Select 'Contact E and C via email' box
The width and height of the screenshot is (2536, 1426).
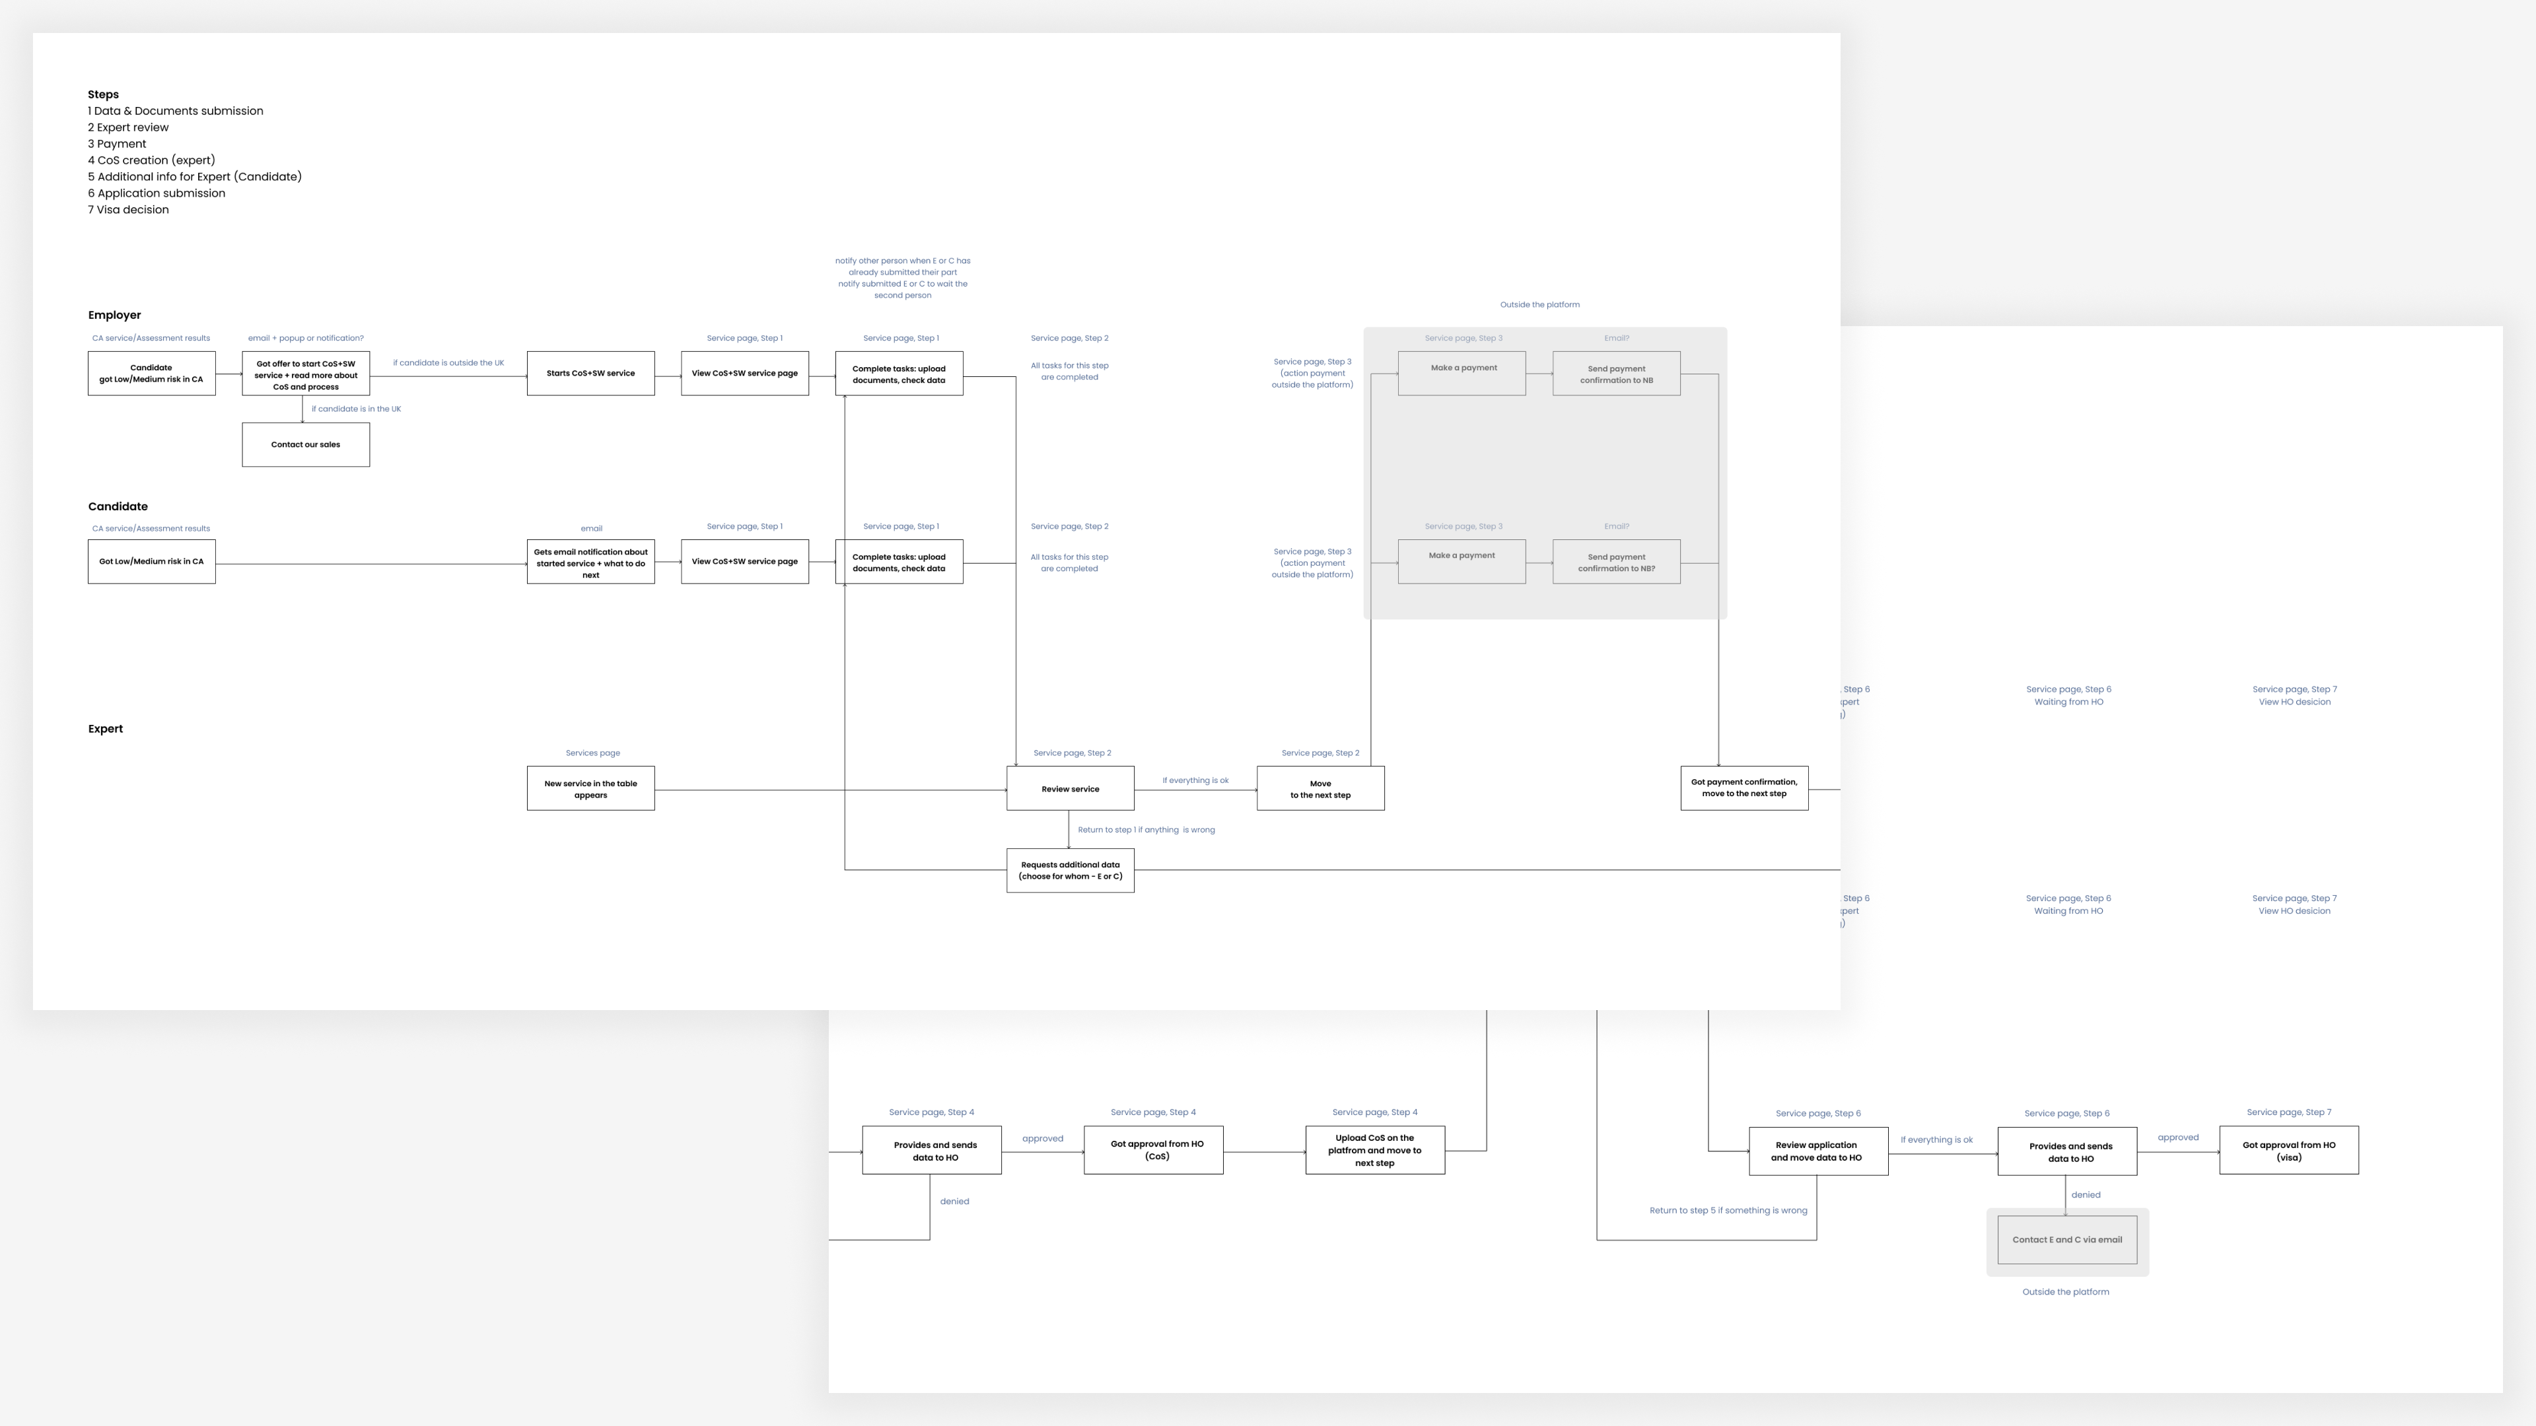tap(2066, 1240)
